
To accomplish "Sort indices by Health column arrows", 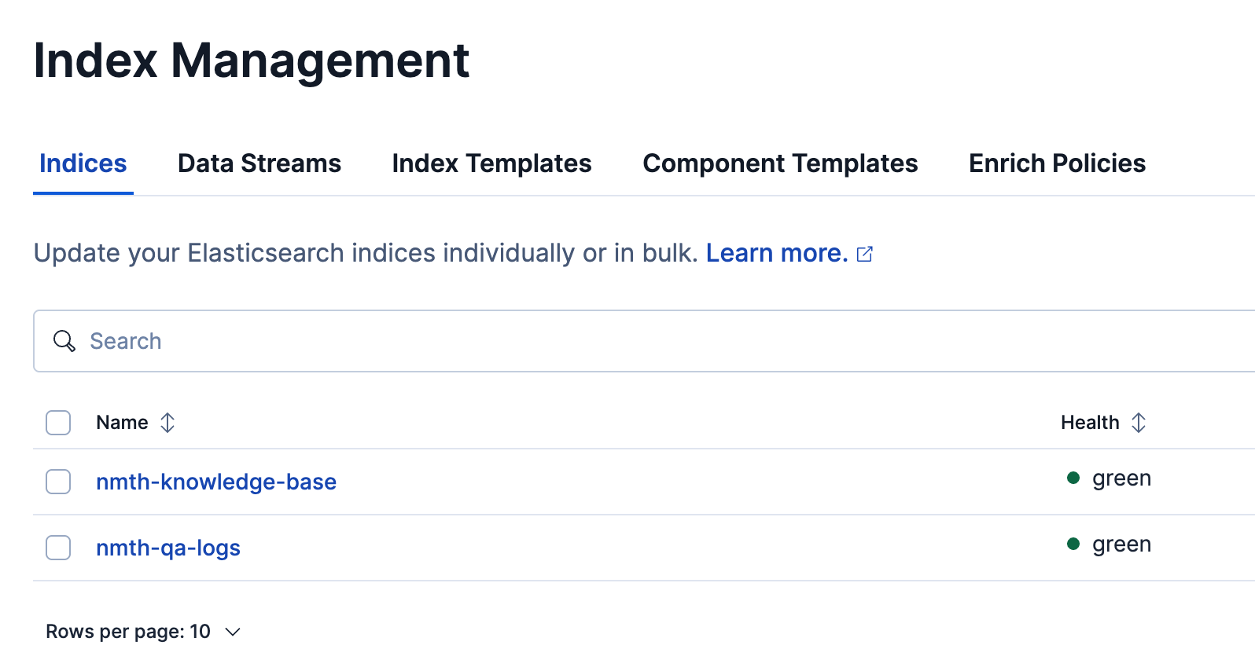I will point(1139,423).
